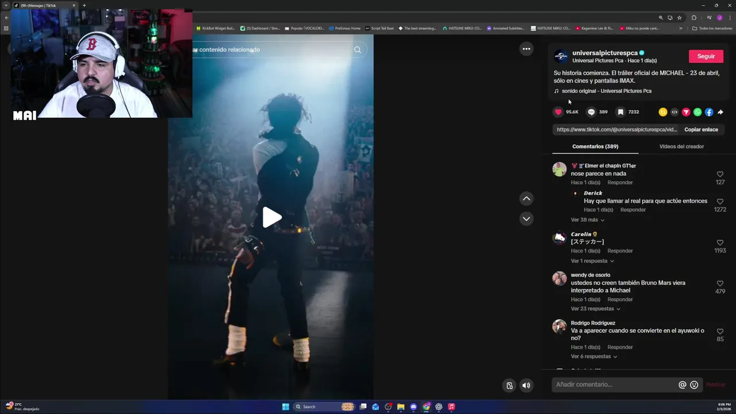Follow universalpicturespca with Seguir button
This screenshot has height=414, width=736.
pyautogui.click(x=706, y=56)
